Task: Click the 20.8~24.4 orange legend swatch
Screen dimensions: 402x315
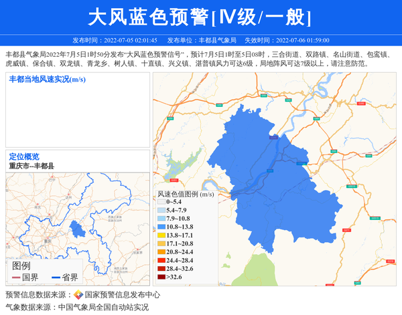Action: [x=161, y=251]
